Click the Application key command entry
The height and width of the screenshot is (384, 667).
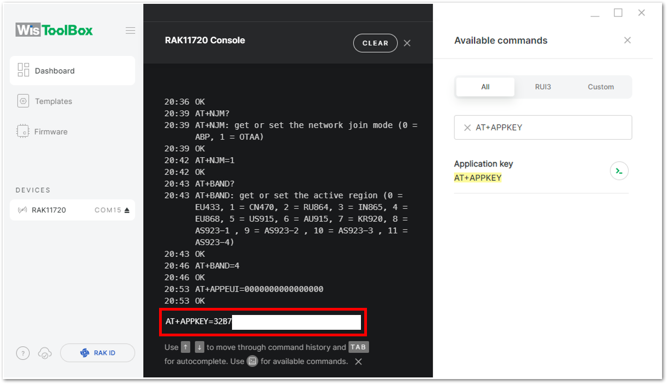(x=541, y=171)
